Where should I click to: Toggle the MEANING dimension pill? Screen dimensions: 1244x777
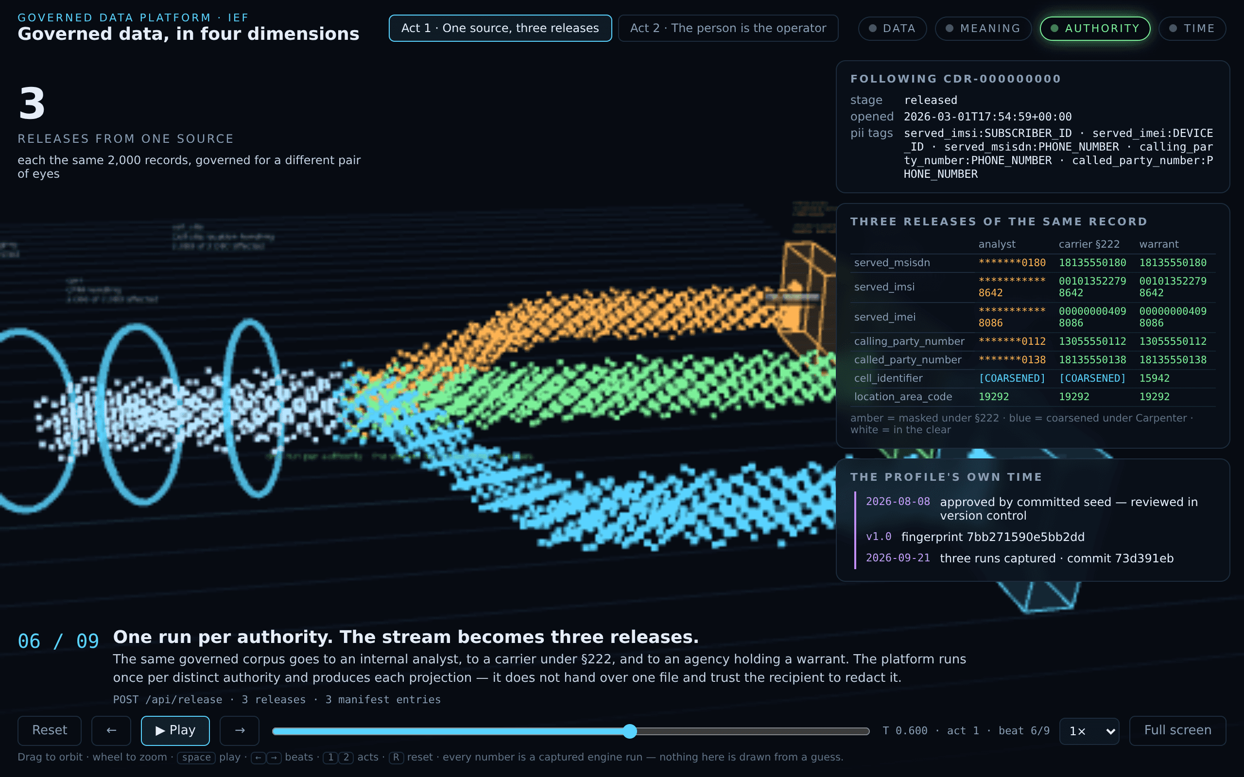click(x=983, y=28)
